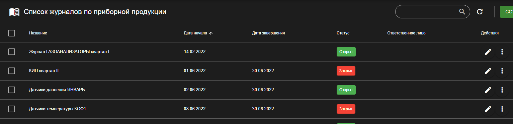Focus the search input field

click(427, 12)
